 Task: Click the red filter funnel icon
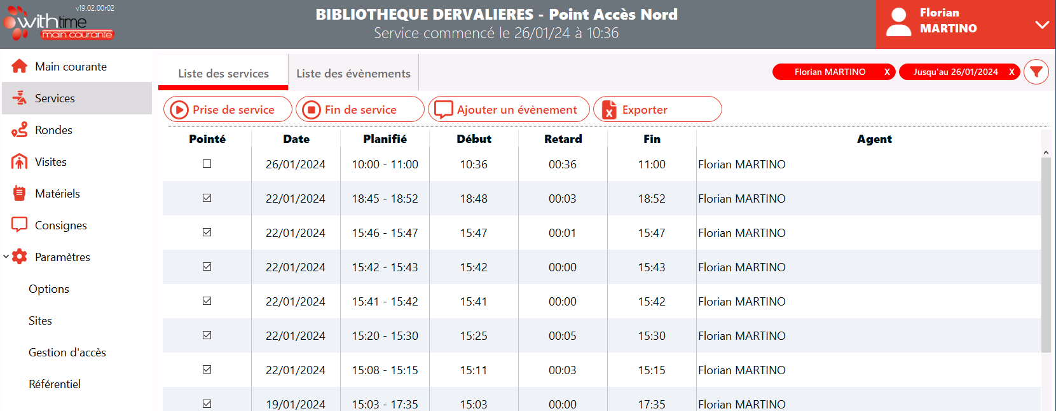[x=1036, y=72]
